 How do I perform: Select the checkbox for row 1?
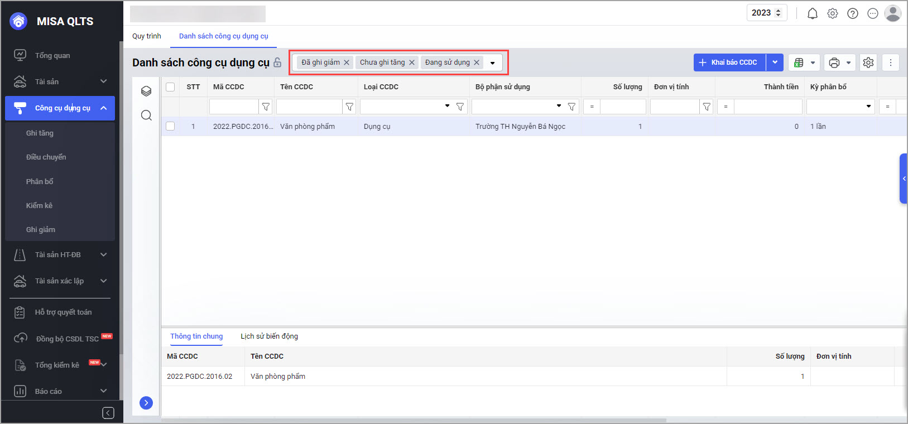point(170,127)
